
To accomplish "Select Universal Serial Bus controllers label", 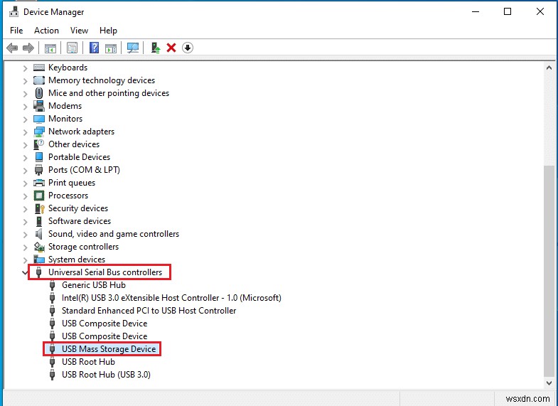I will pyautogui.click(x=105, y=272).
